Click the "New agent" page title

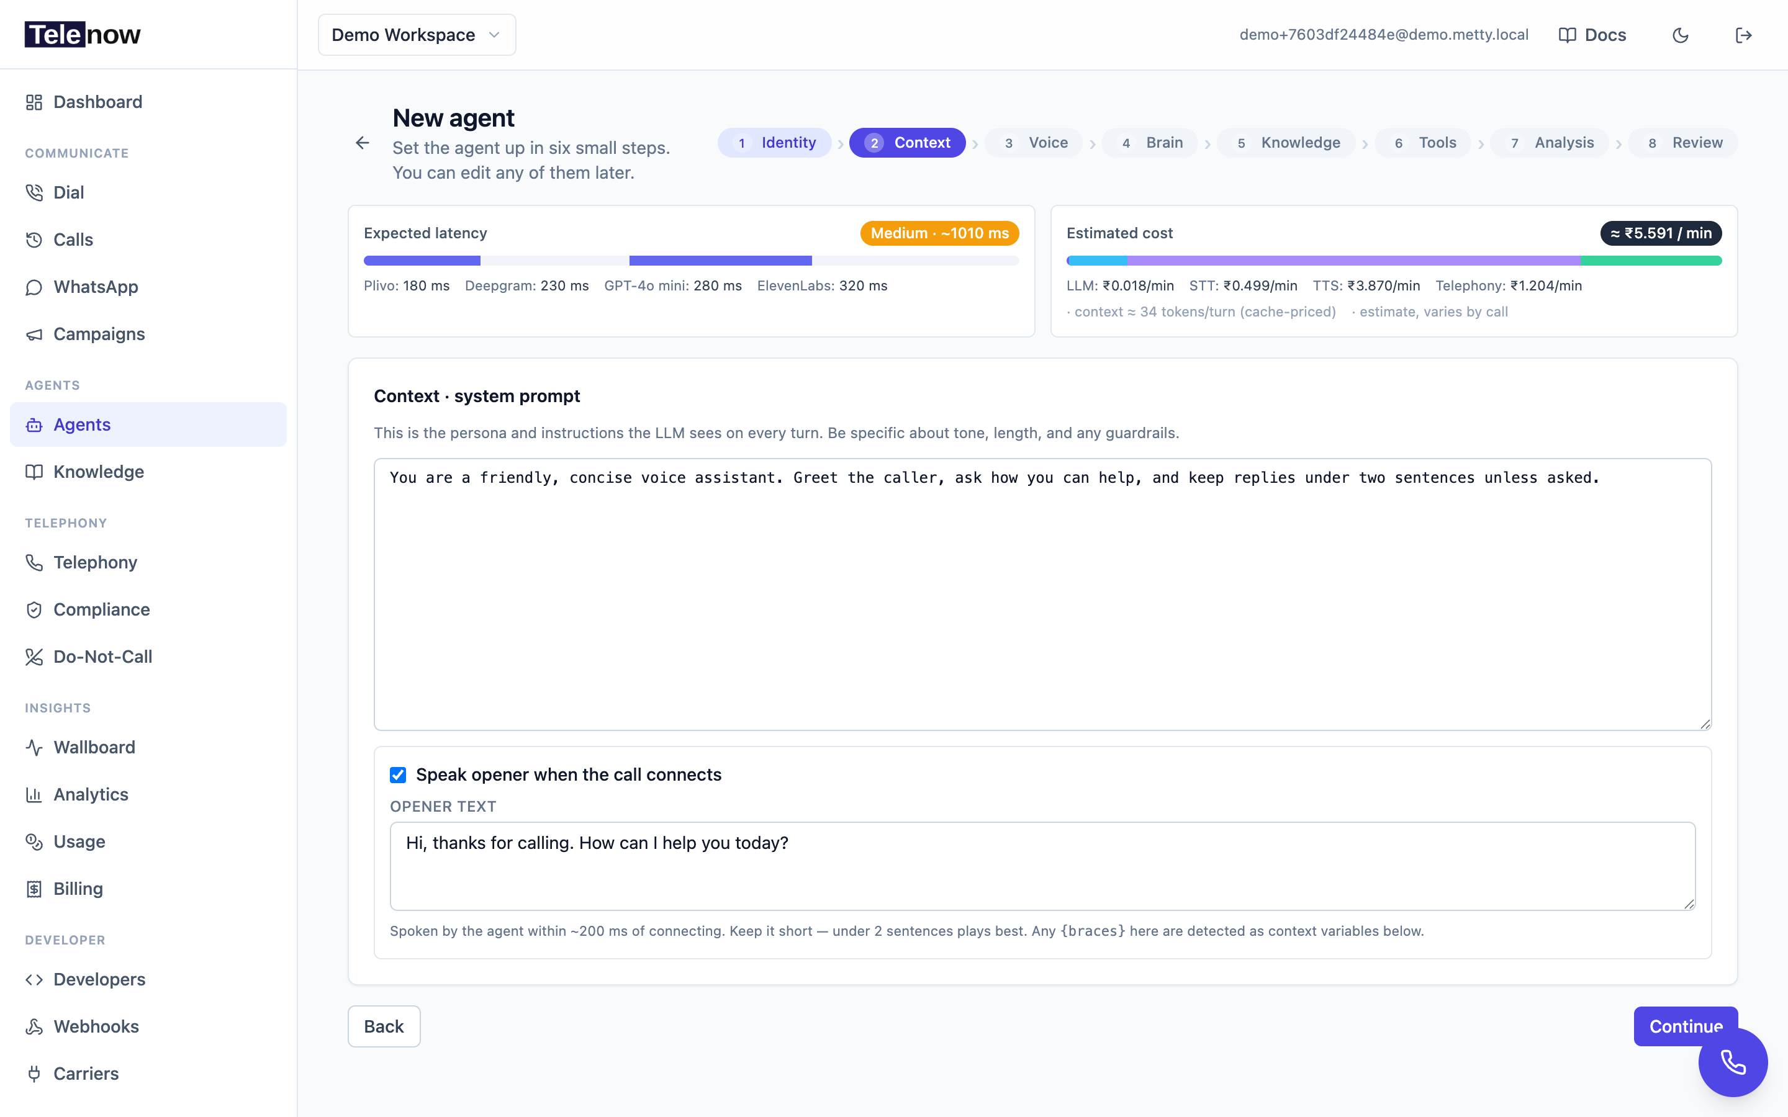click(453, 118)
